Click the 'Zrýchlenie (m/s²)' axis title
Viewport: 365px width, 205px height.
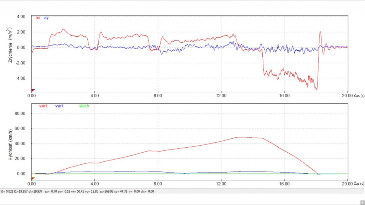point(10,45)
